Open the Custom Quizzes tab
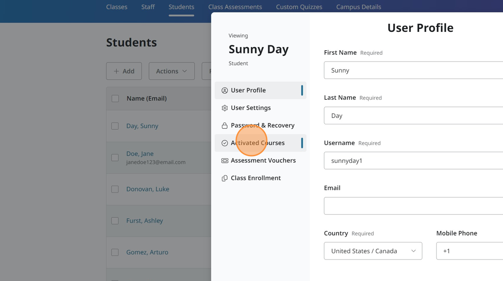This screenshot has width=503, height=281. tap(299, 7)
